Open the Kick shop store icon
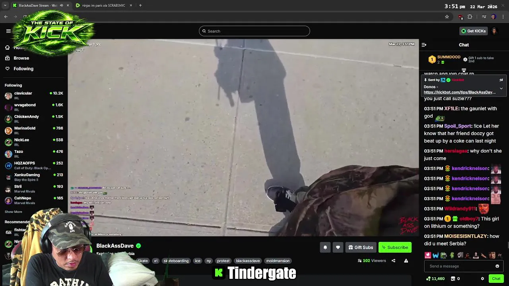The width and height of the screenshot is (509, 286). (x=453, y=279)
